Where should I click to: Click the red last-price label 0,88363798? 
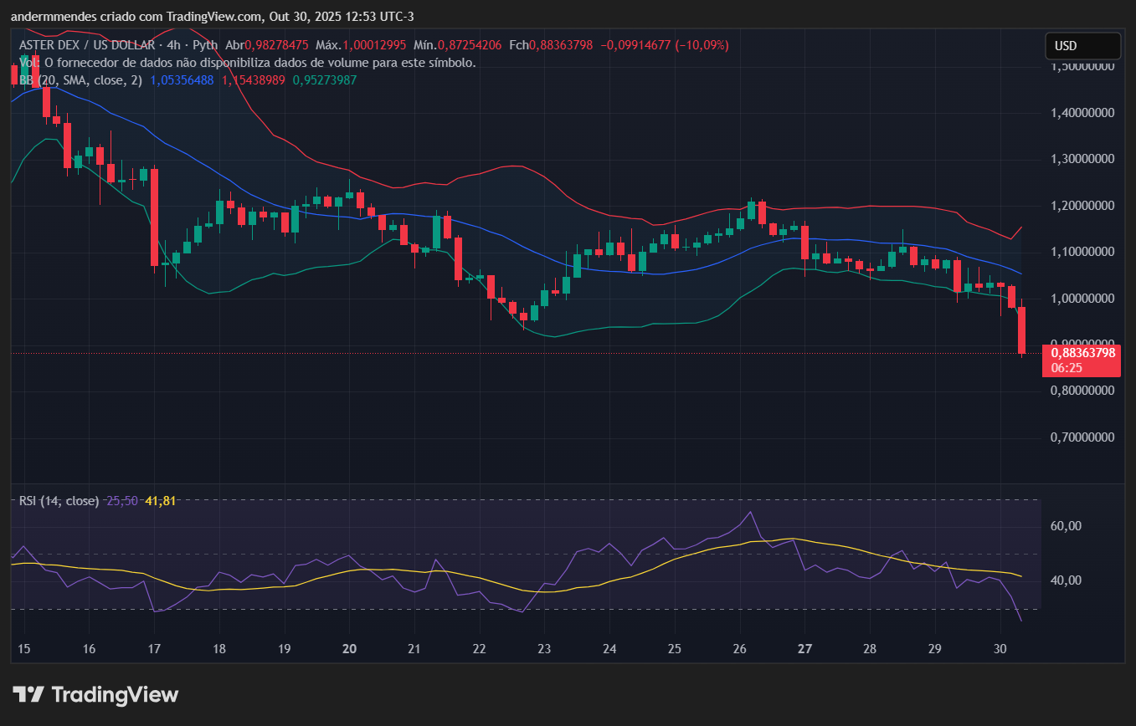click(1083, 354)
